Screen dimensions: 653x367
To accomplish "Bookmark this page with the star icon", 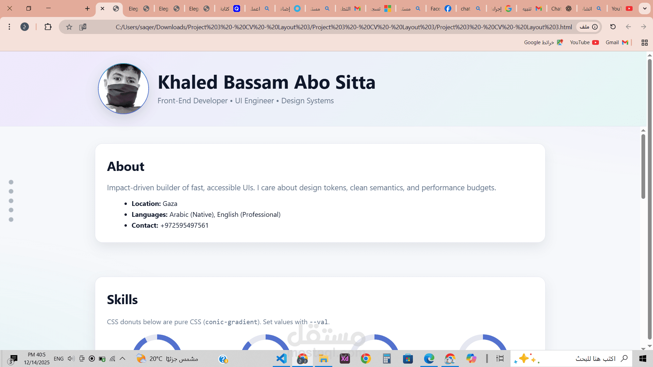I will [x=69, y=27].
